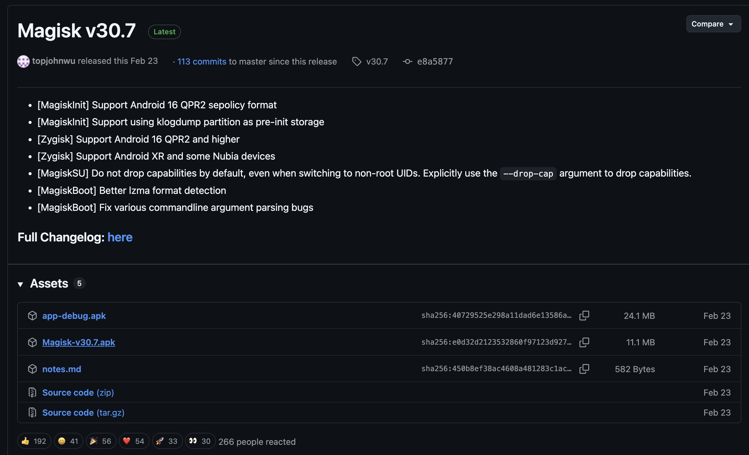Toggle rocket reaction 33
The image size is (749, 455).
coord(167,441)
